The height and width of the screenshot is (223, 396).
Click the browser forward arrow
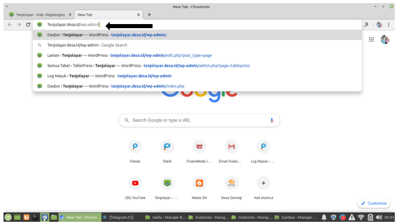pos(19,25)
